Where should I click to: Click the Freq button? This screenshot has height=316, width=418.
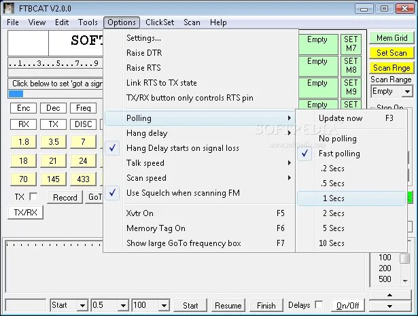click(x=83, y=108)
